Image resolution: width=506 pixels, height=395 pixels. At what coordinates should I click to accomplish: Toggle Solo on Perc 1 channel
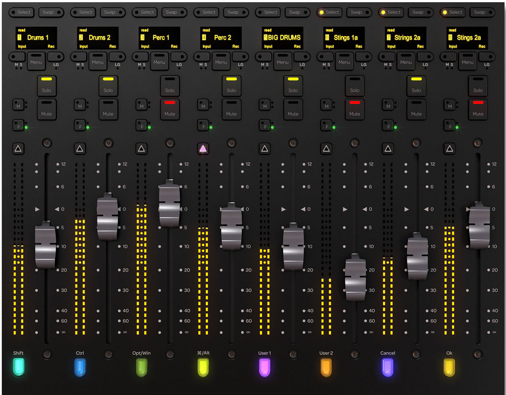point(170,86)
